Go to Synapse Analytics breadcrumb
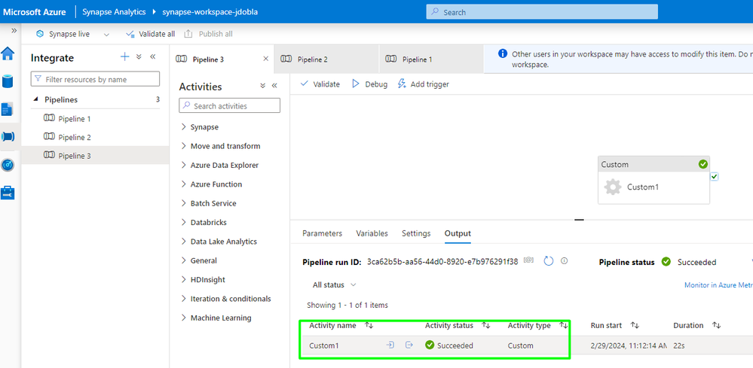Viewport: 753px width, 368px height. click(114, 12)
